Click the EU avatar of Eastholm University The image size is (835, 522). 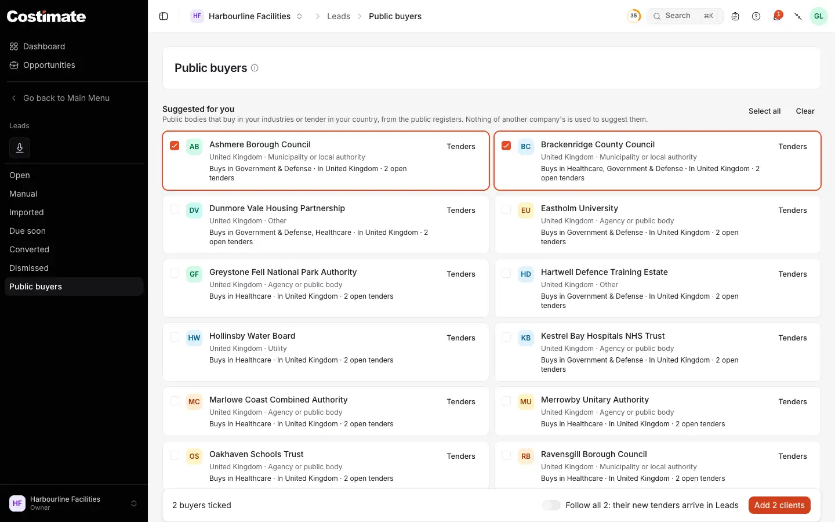pos(526,211)
